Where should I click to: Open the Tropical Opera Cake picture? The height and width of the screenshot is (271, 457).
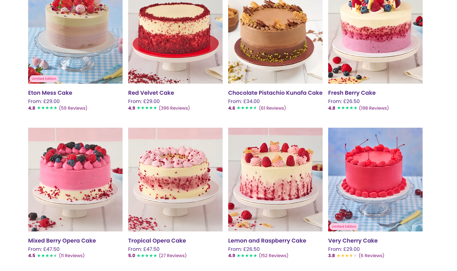[175, 179]
